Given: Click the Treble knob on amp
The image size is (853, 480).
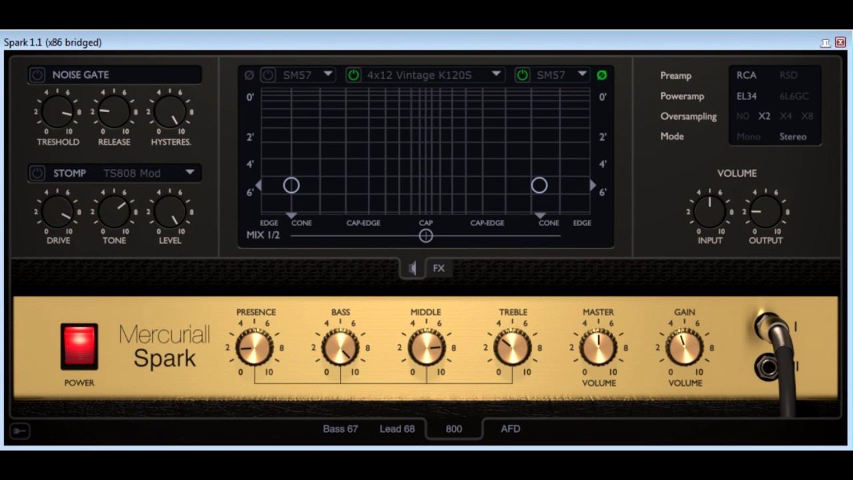Looking at the screenshot, I should pos(512,348).
